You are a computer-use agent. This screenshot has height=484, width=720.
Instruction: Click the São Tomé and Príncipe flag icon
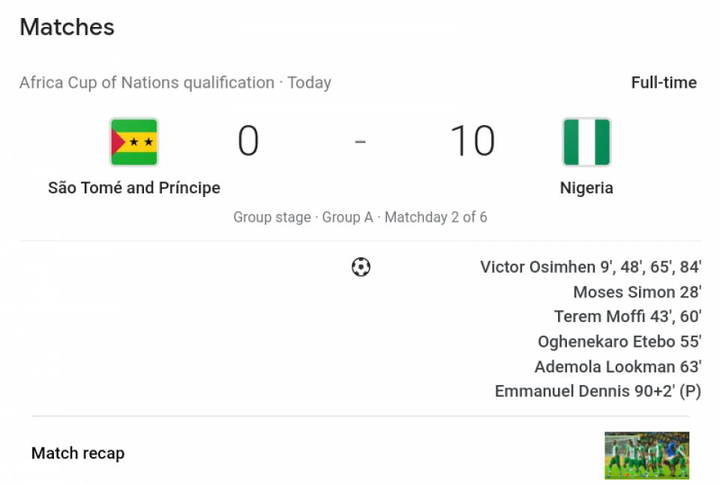coord(134,142)
